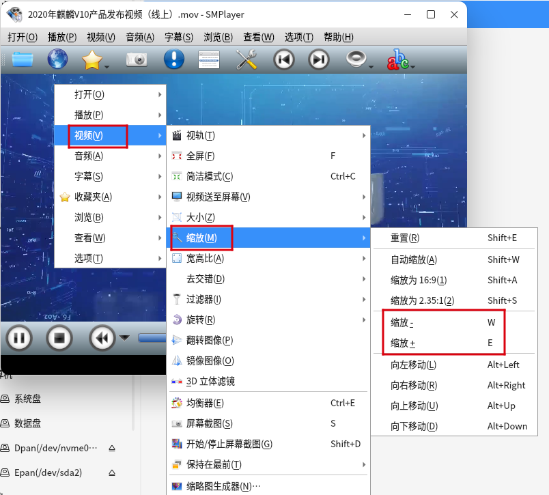Image resolution: width=549 pixels, height=495 pixels.
Task: Jump to next track in toolbar
Action: tap(318, 60)
